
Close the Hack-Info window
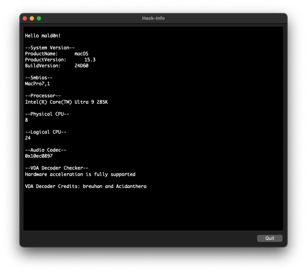click(25, 18)
